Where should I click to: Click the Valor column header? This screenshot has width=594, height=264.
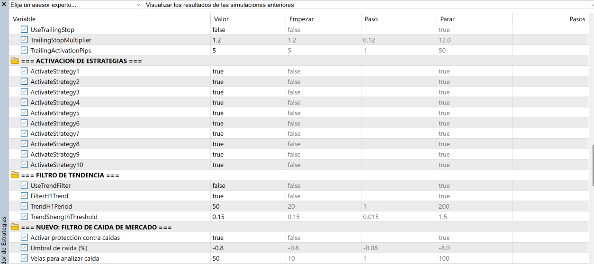pyautogui.click(x=221, y=19)
